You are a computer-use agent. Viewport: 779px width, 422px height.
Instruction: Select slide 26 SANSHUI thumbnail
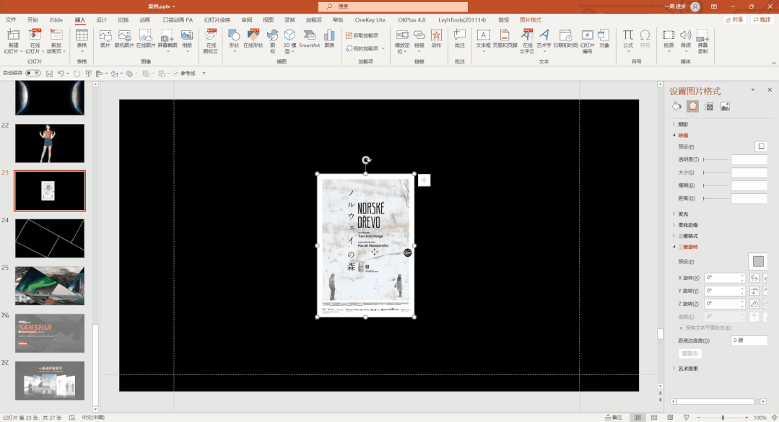point(50,333)
